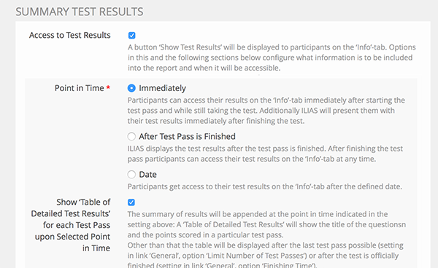This screenshot has height=268, width=438.
Task: Click the 'Date' option label text
Action: click(x=147, y=175)
